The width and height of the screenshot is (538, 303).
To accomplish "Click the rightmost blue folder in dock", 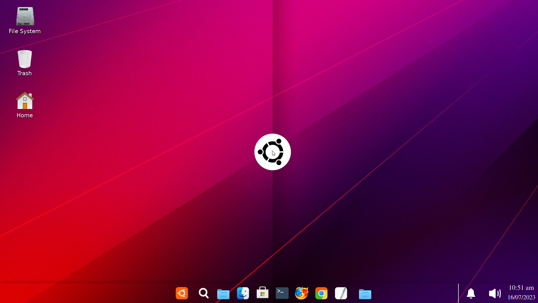I will (365, 294).
